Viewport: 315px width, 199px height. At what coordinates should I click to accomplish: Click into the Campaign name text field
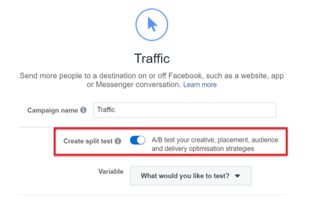coord(185,110)
